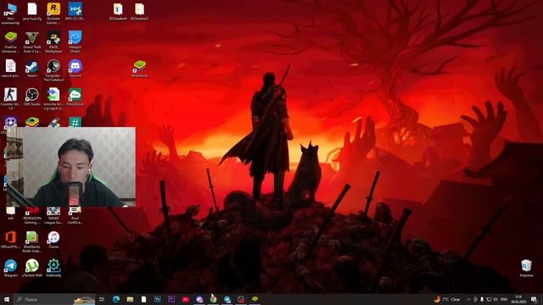Open uTorrent Web desktop shortcut
Viewport: 543px width, 305px height.
point(32,269)
